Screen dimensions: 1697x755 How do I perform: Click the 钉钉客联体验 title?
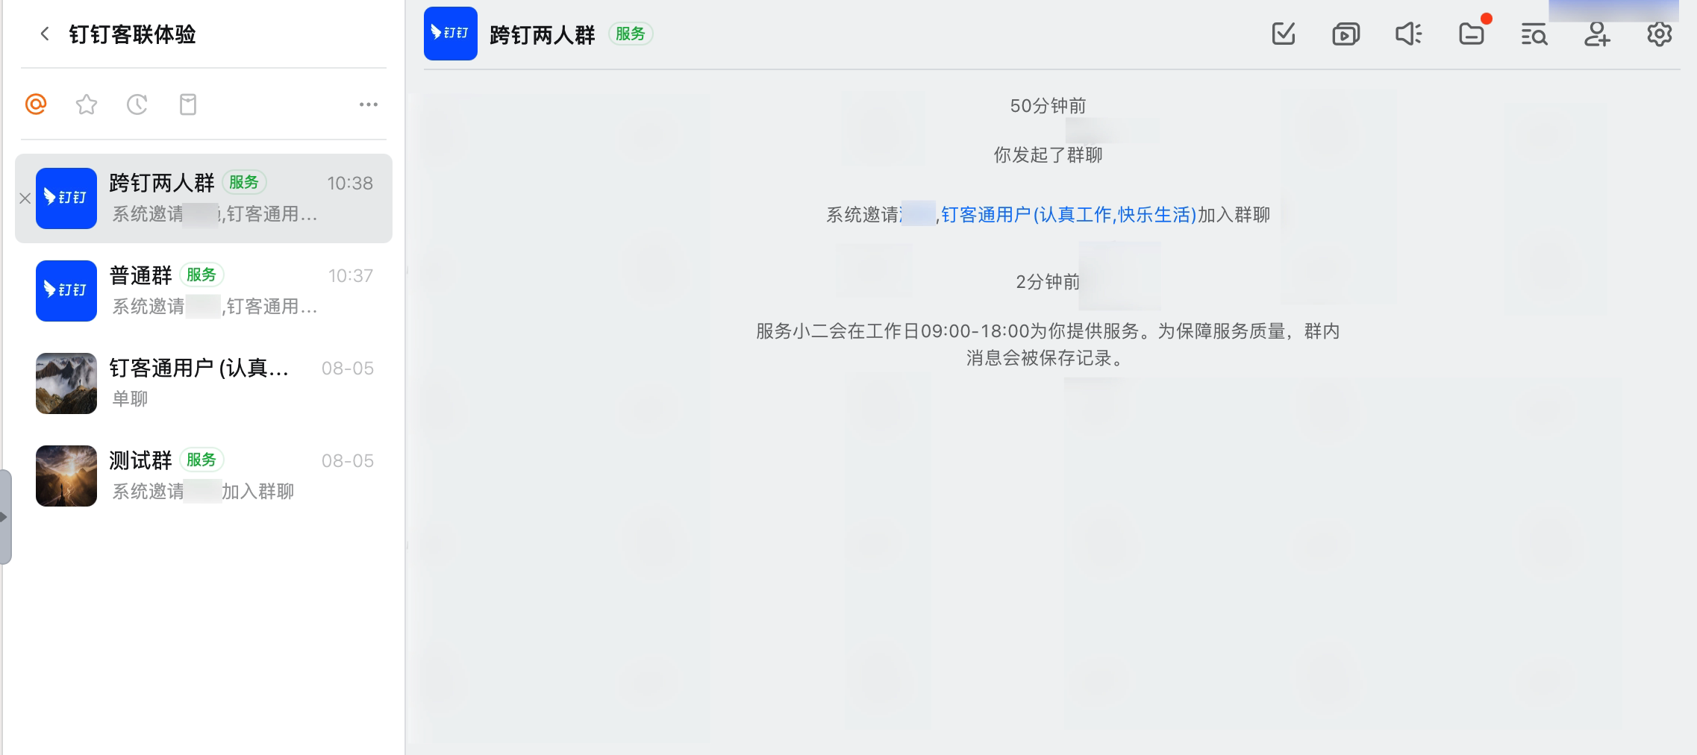pos(133,34)
